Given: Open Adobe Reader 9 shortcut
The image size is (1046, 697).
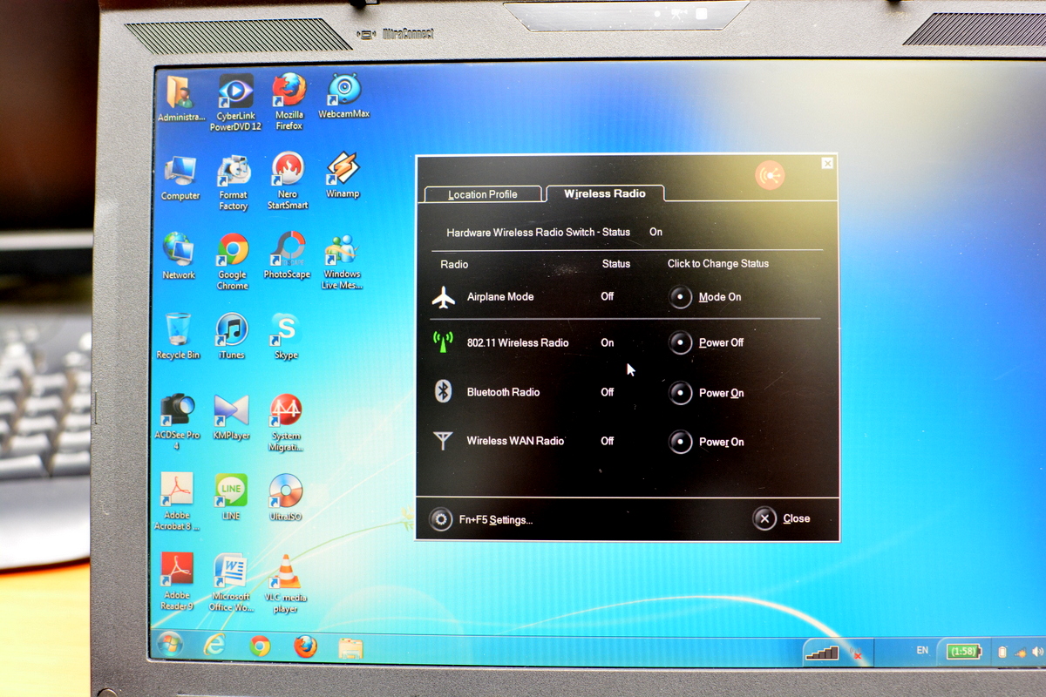Looking at the screenshot, I should (x=177, y=582).
